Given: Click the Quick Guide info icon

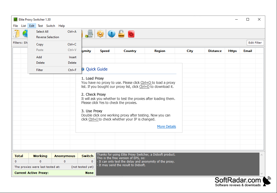Looking at the screenshot, I should tap(83, 69).
